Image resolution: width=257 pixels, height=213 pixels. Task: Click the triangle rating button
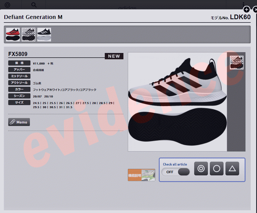click(232, 169)
